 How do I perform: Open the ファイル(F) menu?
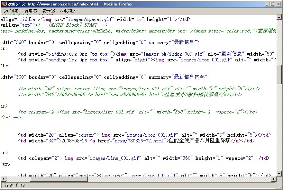(x=12, y=11)
